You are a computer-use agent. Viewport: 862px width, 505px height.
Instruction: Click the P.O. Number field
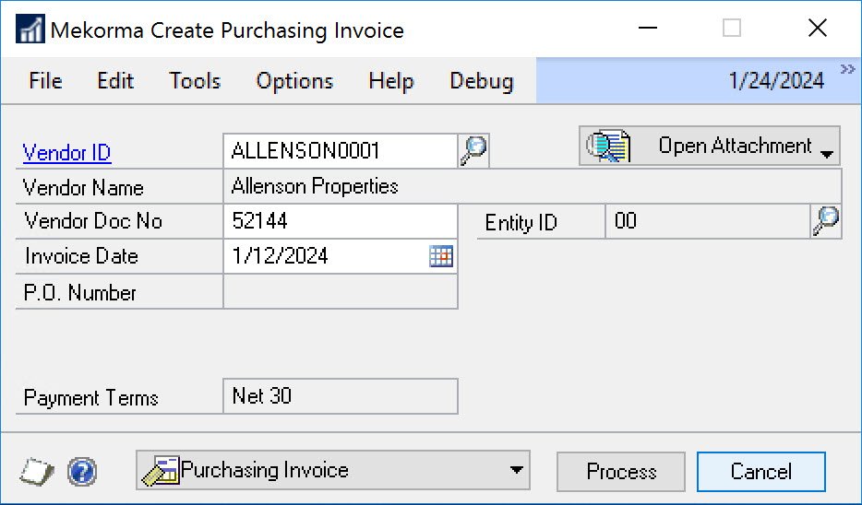340,292
